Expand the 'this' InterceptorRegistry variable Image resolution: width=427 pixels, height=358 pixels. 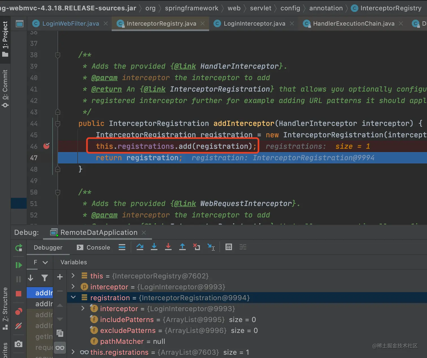coord(73,275)
